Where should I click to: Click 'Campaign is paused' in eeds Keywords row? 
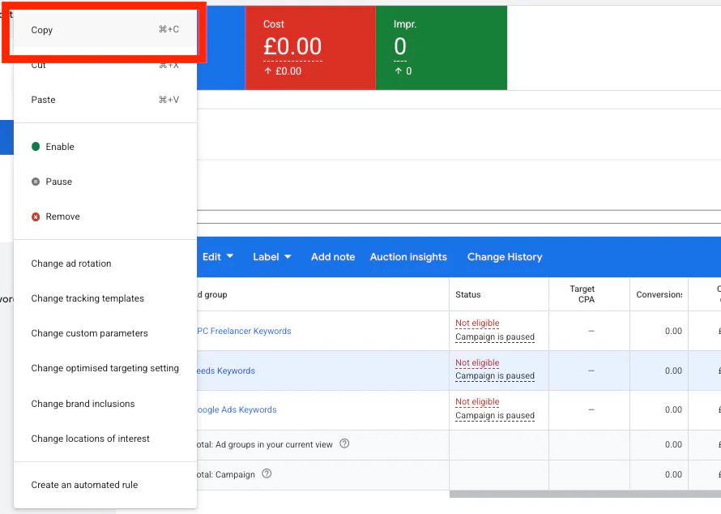coord(495,376)
